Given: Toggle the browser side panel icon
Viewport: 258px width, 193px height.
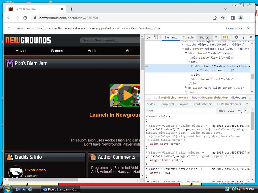Looking at the screenshot, I should coord(233,18).
